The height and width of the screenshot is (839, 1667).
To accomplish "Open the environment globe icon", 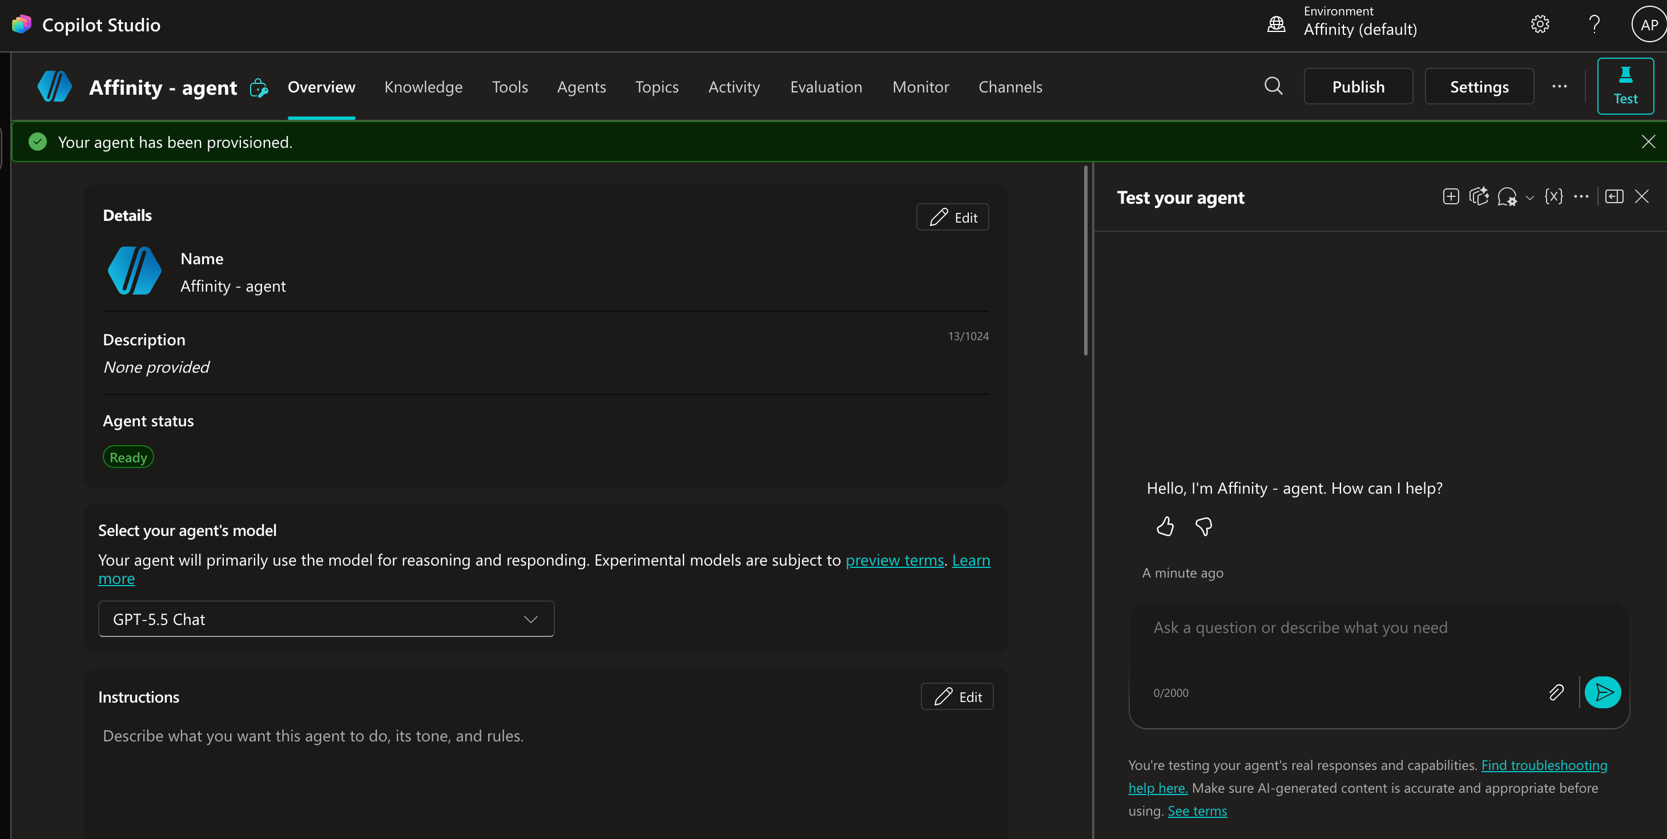I will pos(1275,25).
